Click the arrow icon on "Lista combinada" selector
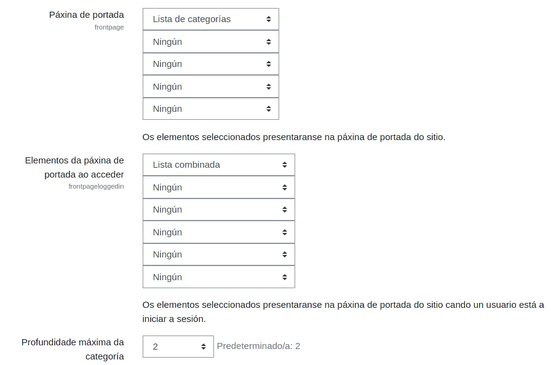The width and height of the screenshot is (551, 365). tap(285, 165)
